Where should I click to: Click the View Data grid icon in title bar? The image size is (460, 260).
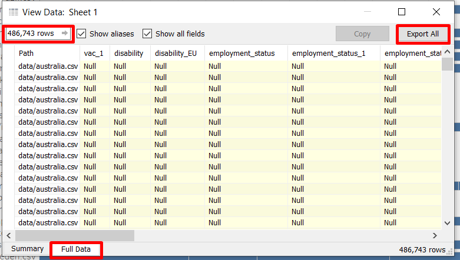(14, 12)
